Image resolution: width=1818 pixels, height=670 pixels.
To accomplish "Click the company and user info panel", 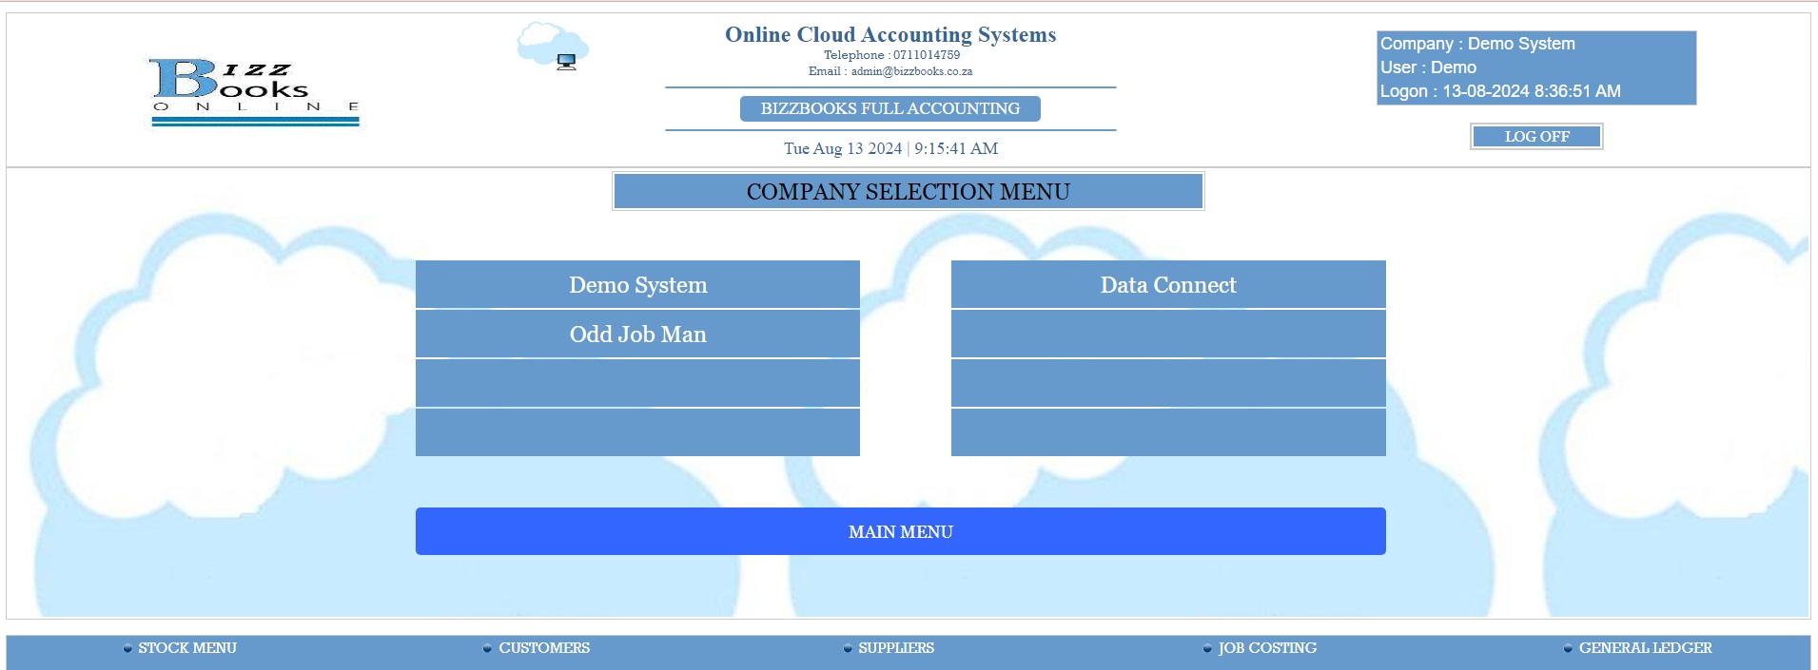I will (1535, 67).
